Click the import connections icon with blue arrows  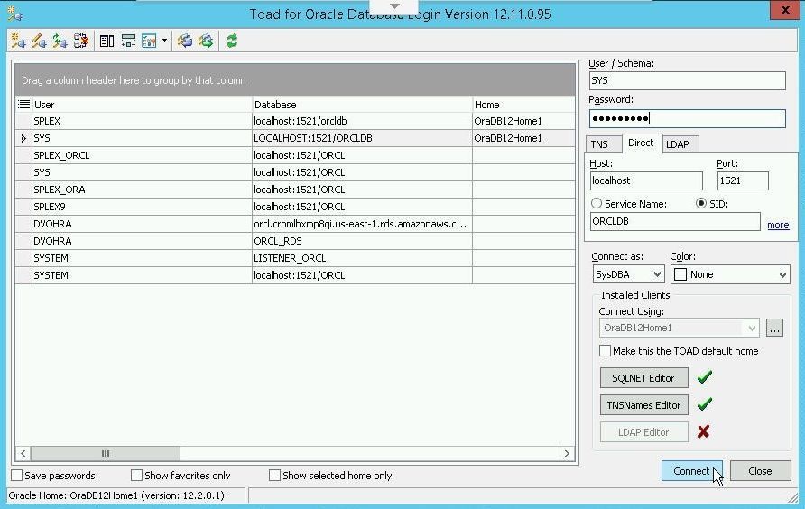coord(185,41)
